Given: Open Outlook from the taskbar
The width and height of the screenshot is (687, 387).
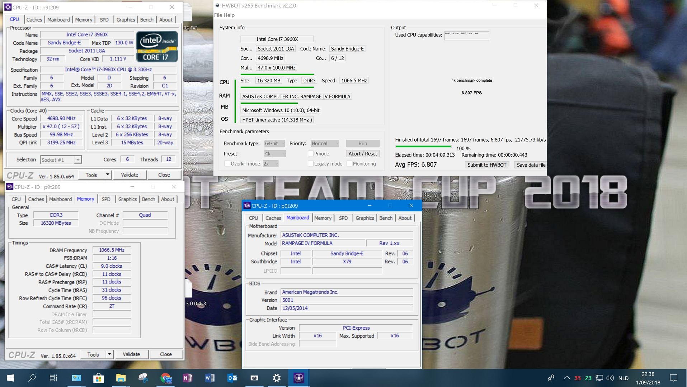Looking at the screenshot, I should [x=232, y=378].
